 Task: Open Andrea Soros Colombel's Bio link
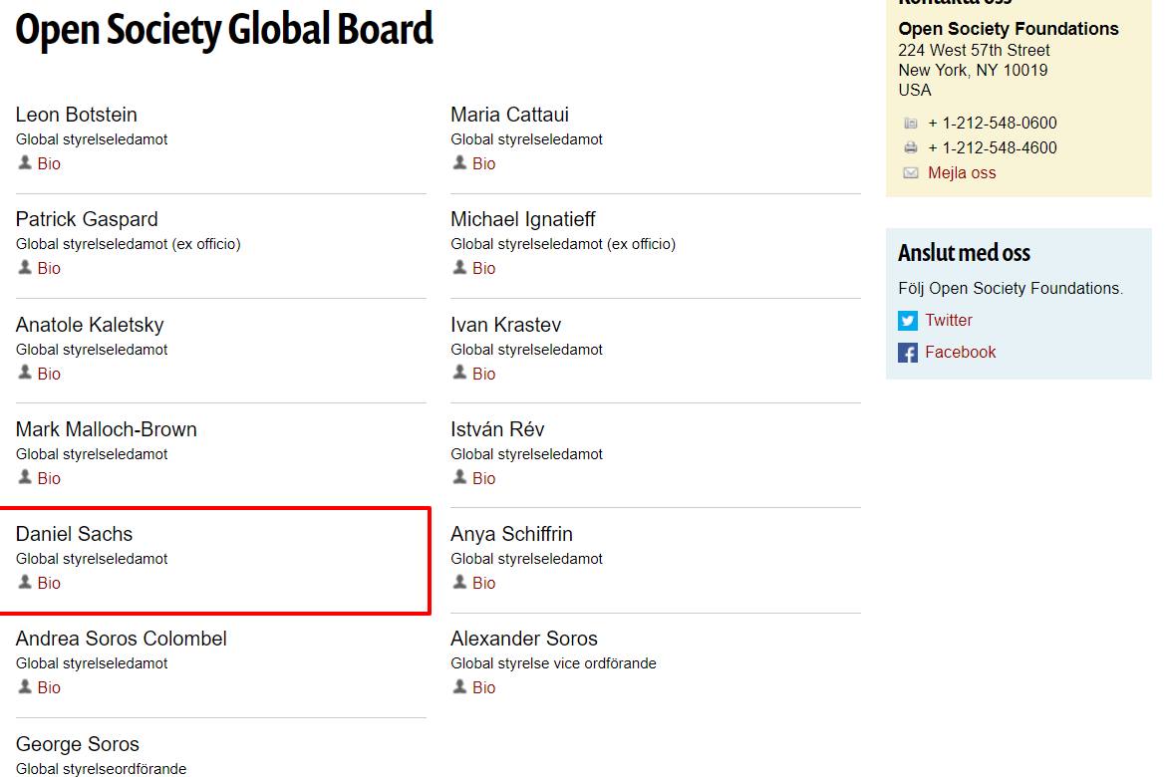[x=49, y=688]
